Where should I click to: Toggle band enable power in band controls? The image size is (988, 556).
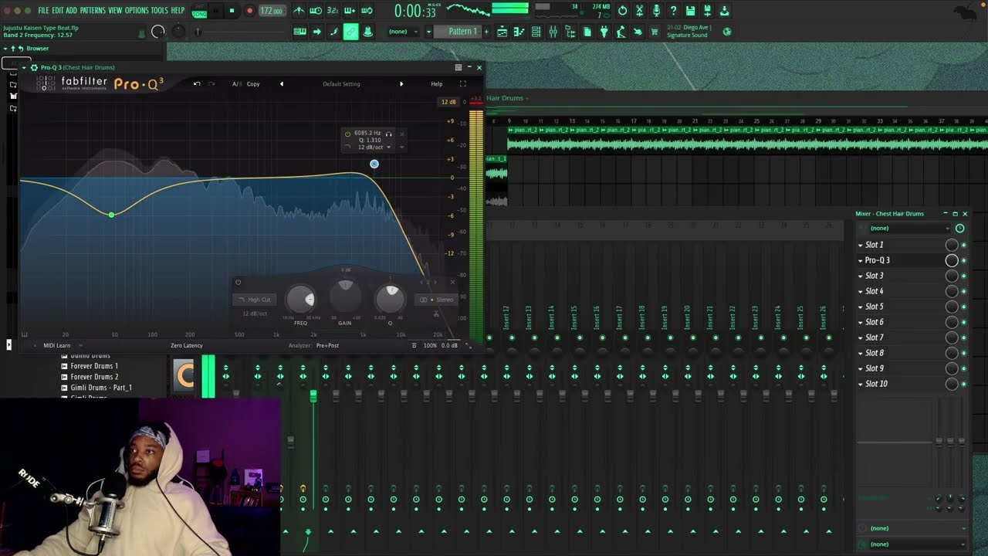pyautogui.click(x=238, y=282)
